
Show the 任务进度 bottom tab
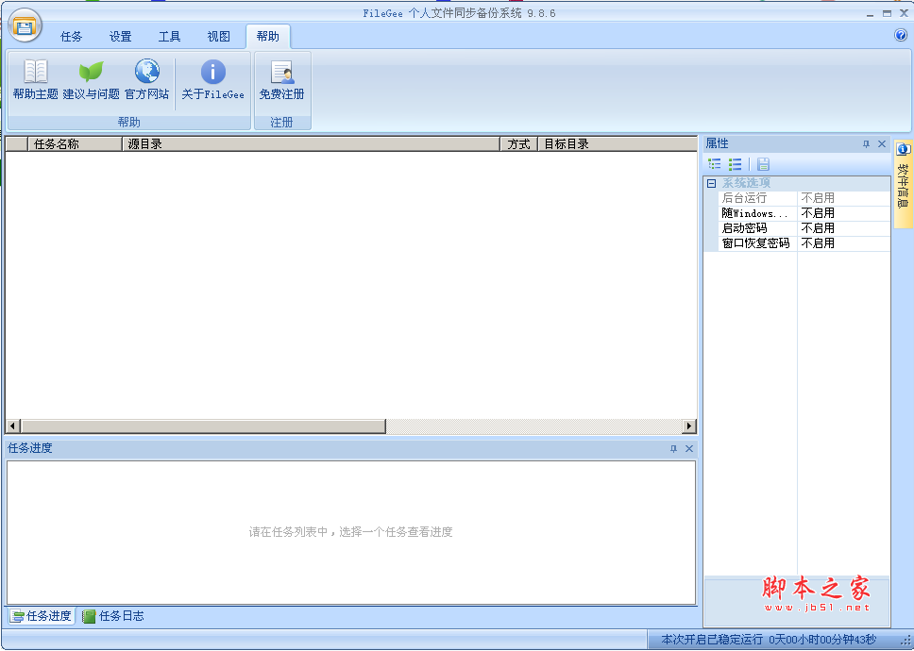tap(42, 616)
